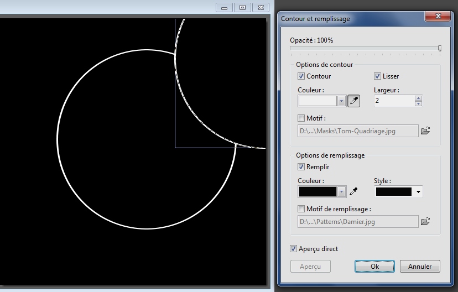Open the fill Couleur dropdown
458x292 pixels.
[341, 191]
